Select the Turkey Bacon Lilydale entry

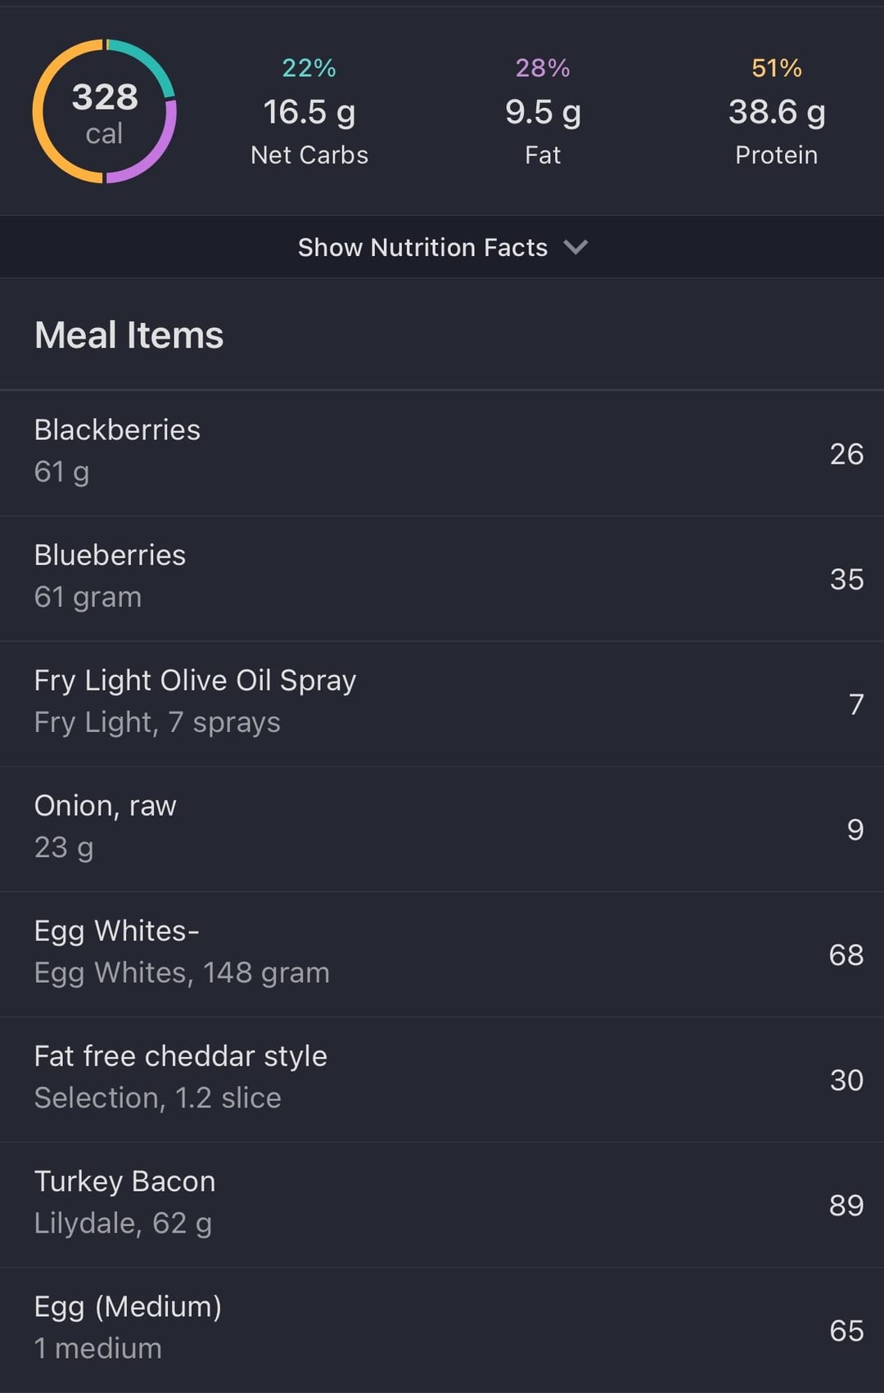[442, 1204]
